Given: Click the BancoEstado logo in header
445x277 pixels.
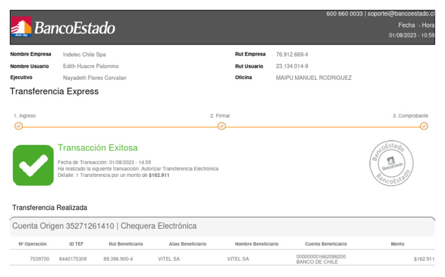Looking at the screenshot, I should 63,27.
